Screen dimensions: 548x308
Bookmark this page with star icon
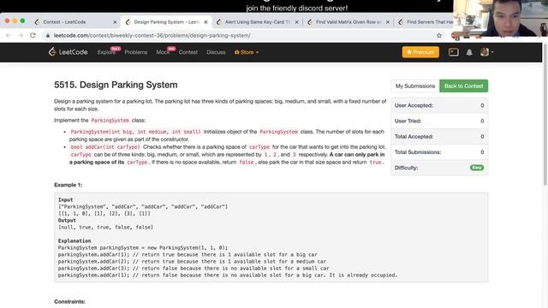click(439, 35)
